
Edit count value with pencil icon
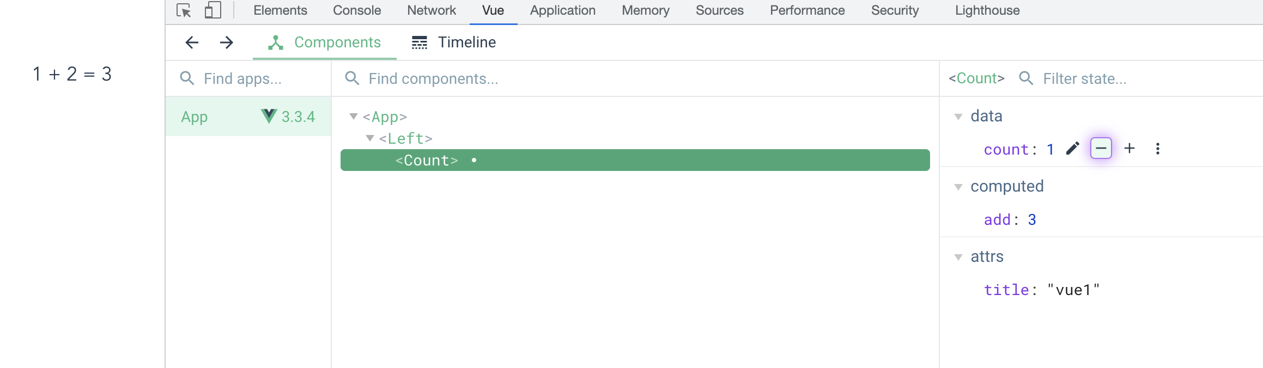(1073, 149)
